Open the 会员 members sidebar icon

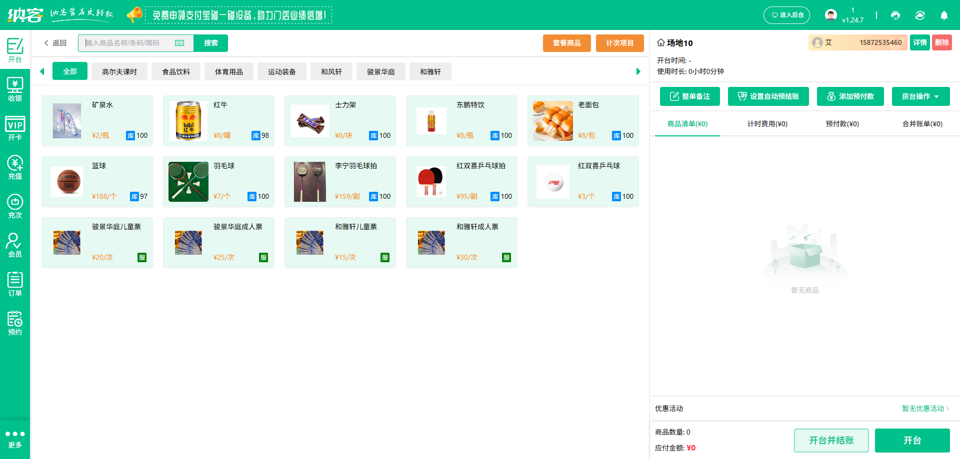15,244
